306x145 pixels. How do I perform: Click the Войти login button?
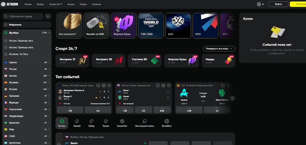pyautogui.click(x=278, y=4)
